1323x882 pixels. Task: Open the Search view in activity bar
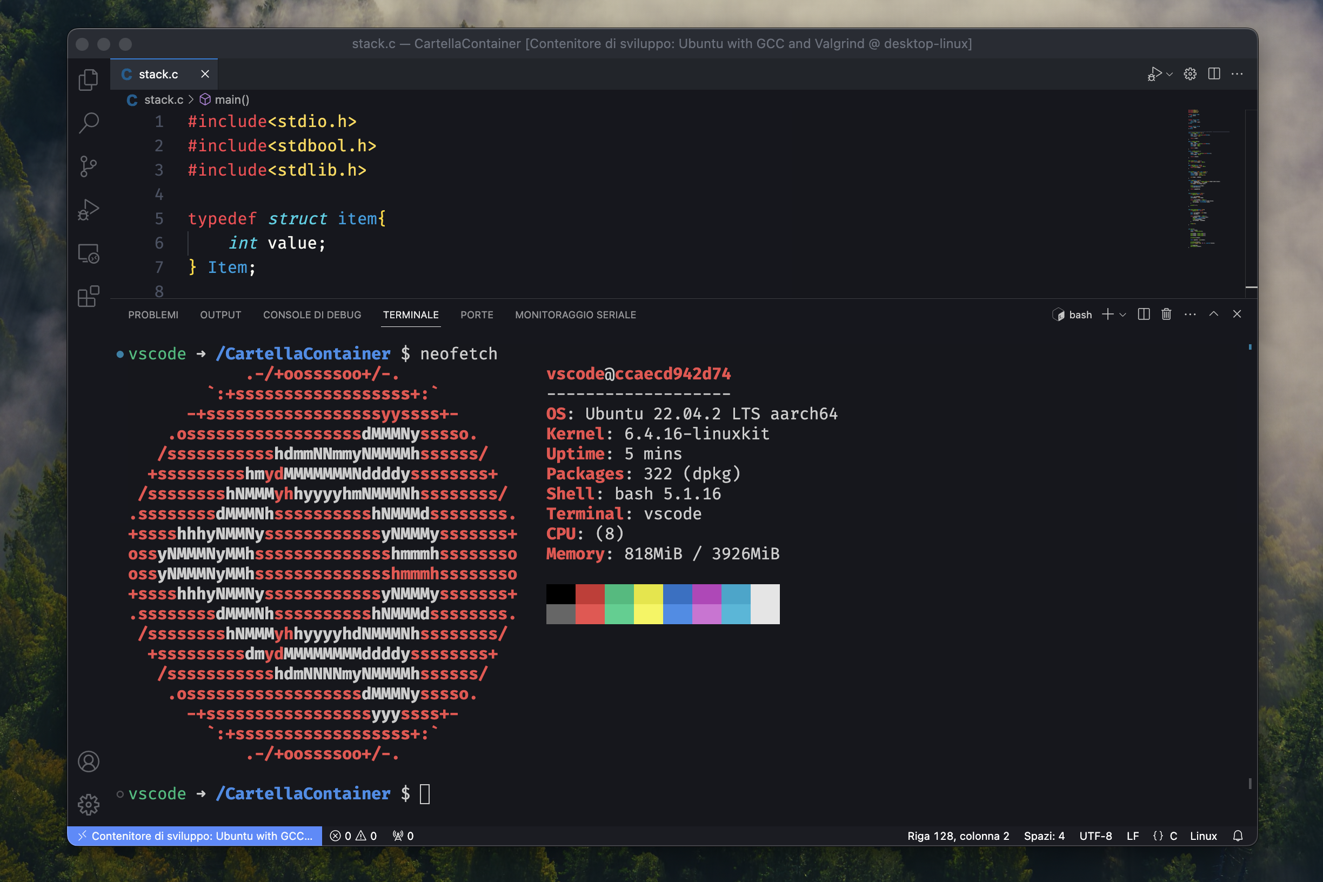coord(88,123)
